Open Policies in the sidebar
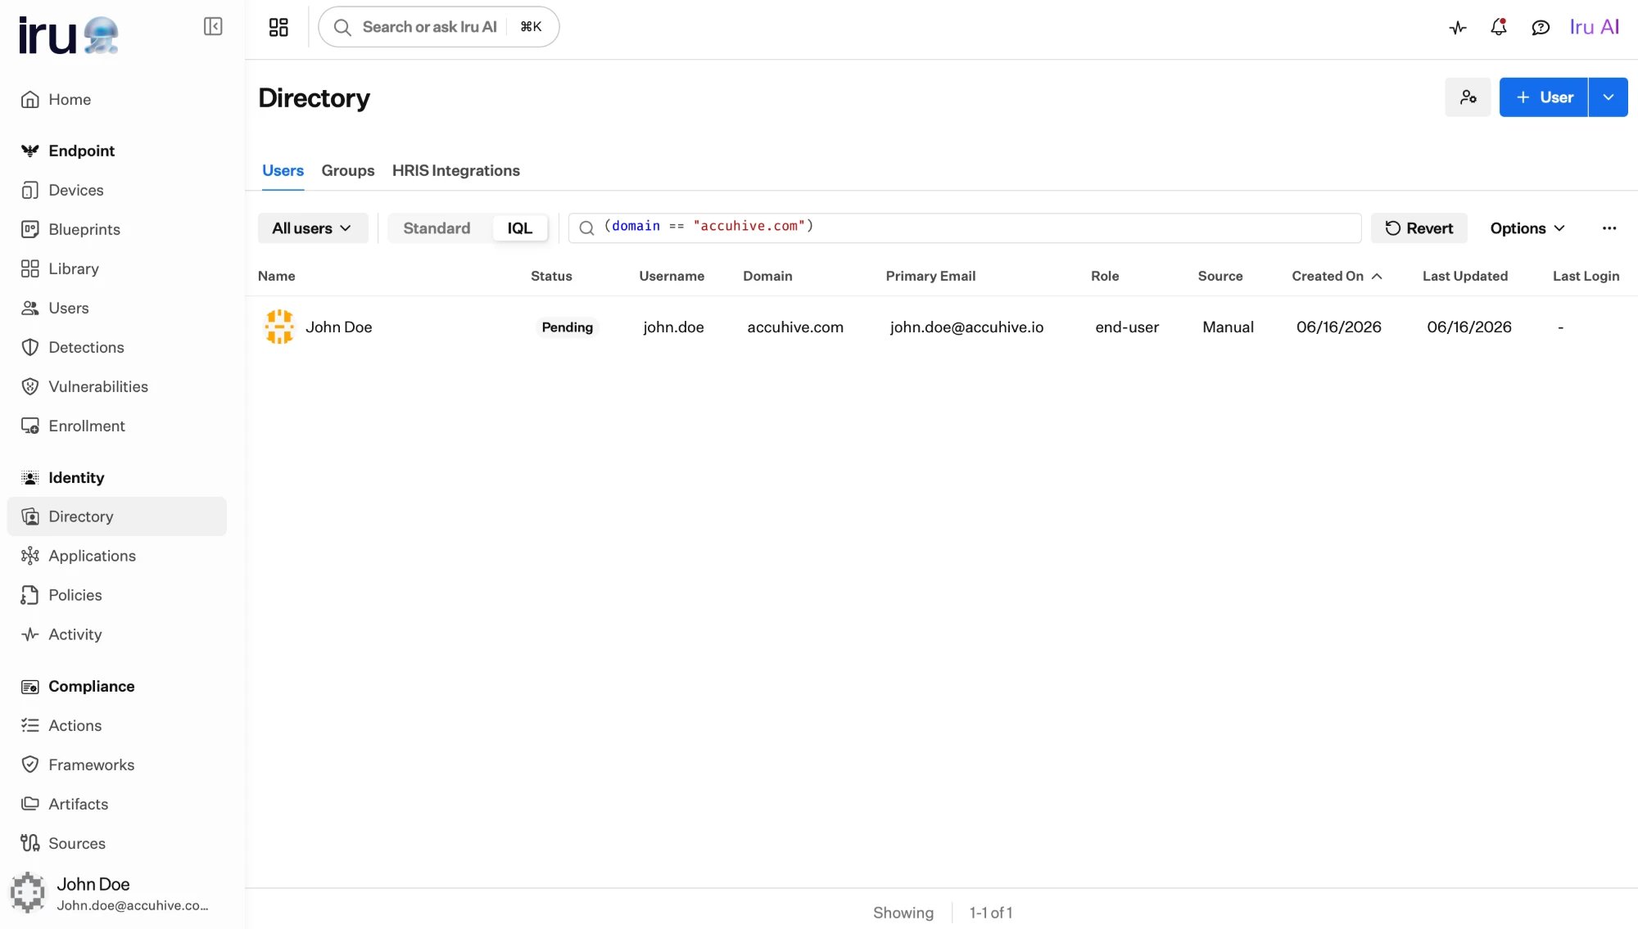Viewport: 1638px width, 929px height. (117, 595)
